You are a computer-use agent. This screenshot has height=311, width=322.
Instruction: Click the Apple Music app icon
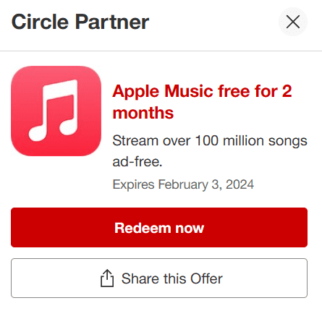[56, 111]
